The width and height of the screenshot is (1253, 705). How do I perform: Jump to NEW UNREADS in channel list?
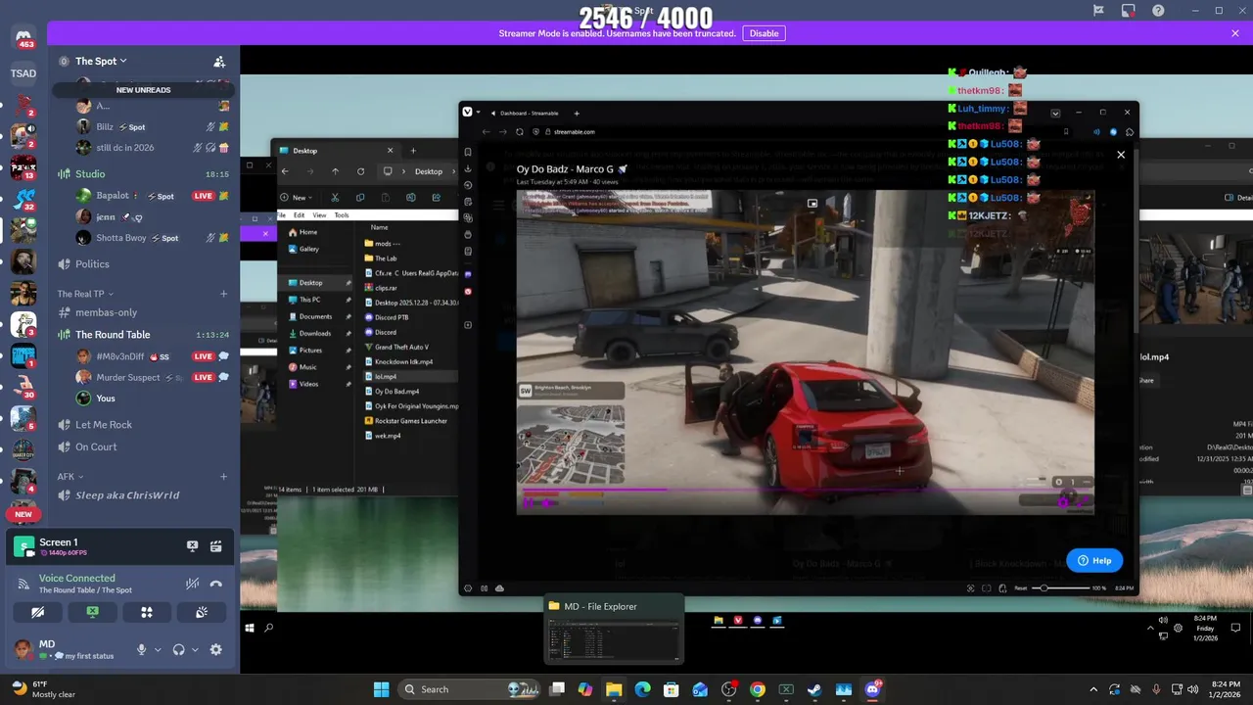tap(143, 90)
